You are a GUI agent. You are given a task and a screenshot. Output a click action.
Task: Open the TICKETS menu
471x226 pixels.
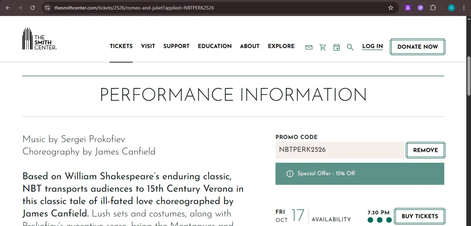click(121, 46)
